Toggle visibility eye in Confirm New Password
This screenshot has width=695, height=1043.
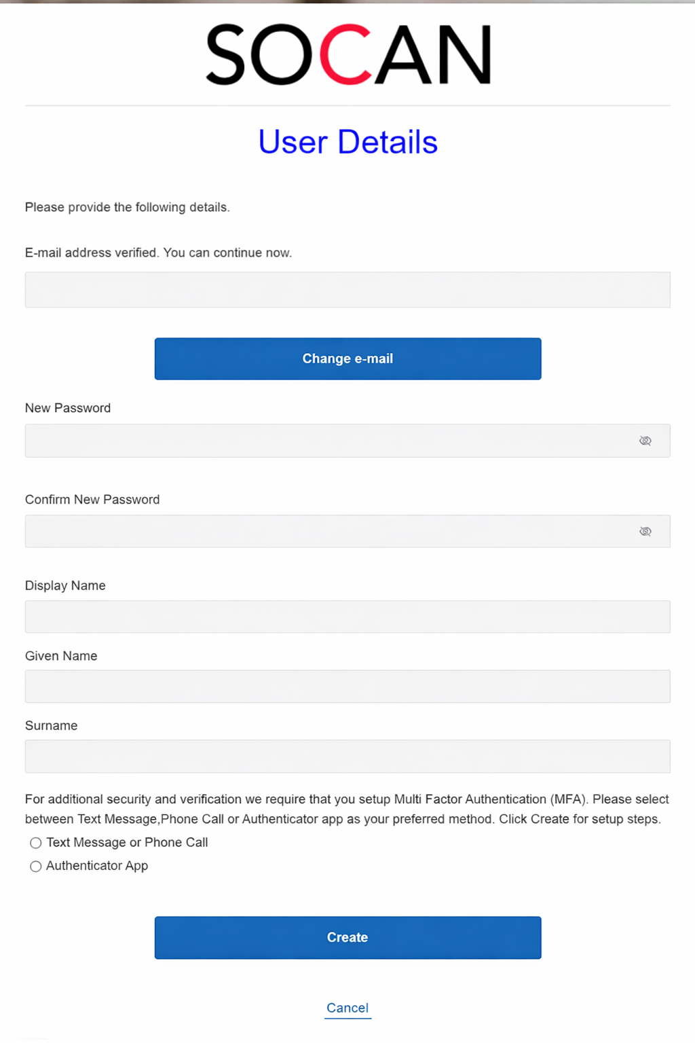[x=645, y=531]
